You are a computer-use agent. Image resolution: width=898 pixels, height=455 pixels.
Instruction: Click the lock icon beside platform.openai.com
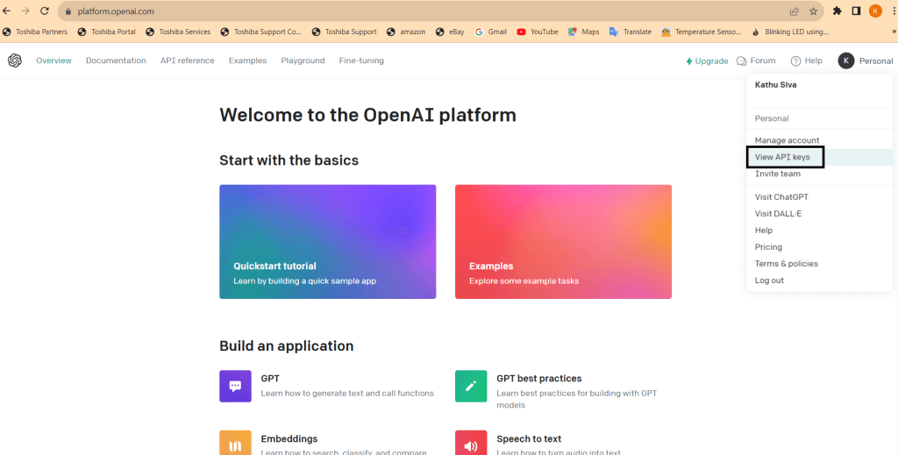point(68,11)
